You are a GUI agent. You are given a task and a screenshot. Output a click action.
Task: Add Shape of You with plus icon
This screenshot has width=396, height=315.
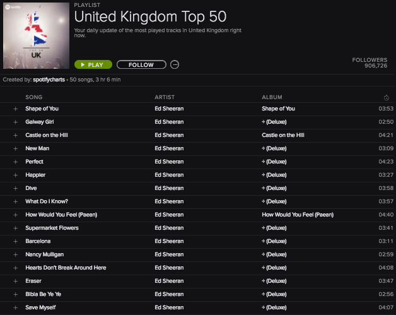(x=15, y=109)
